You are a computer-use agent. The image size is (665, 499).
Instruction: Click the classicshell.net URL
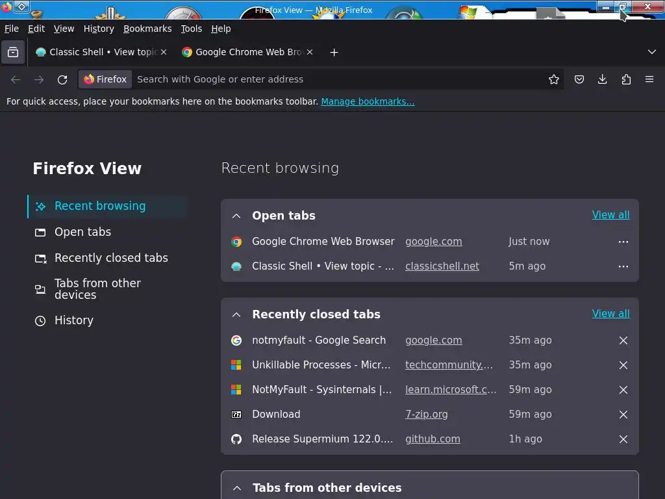[x=442, y=266]
